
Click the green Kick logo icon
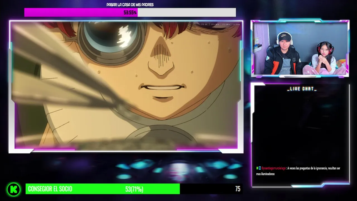pyautogui.click(x=14, y=190)
